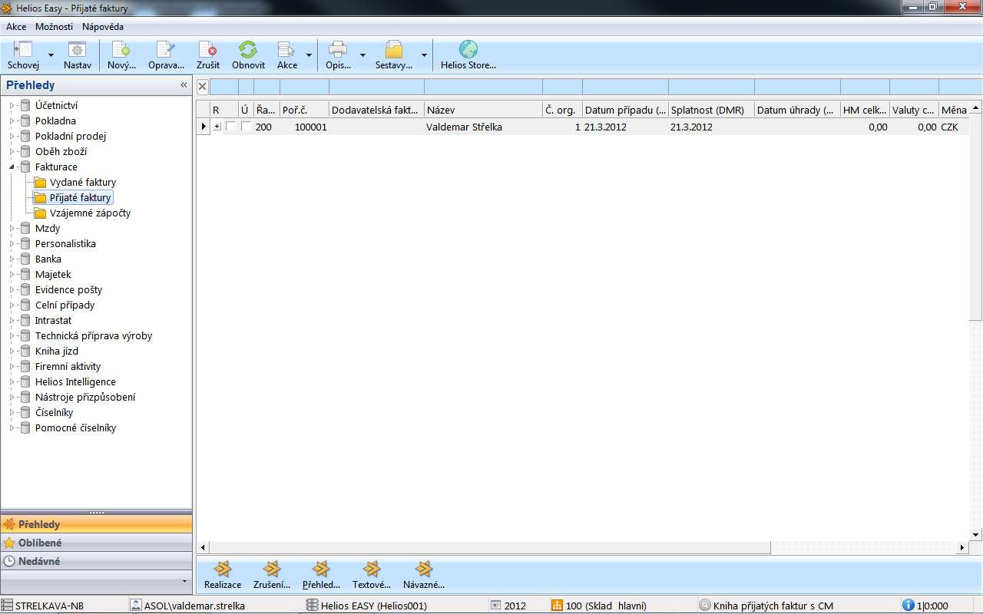Viewport: 983px width, 614px height.
Task: Select Pokladna in the tree
Action: pyautogui.click(x=55, y=120)
